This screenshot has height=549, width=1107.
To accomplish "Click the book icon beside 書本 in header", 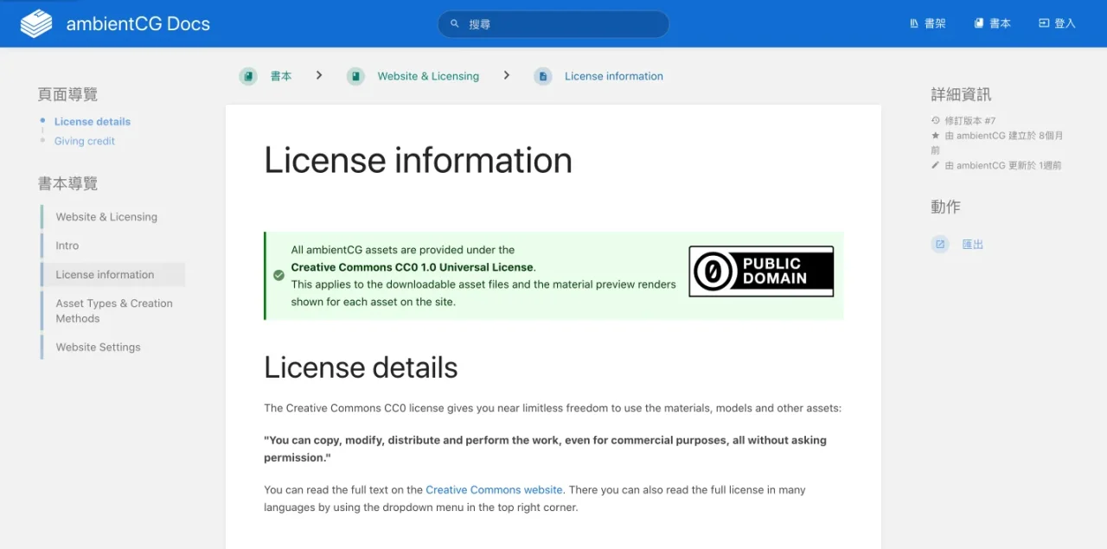I will click(x=979, y=23).
